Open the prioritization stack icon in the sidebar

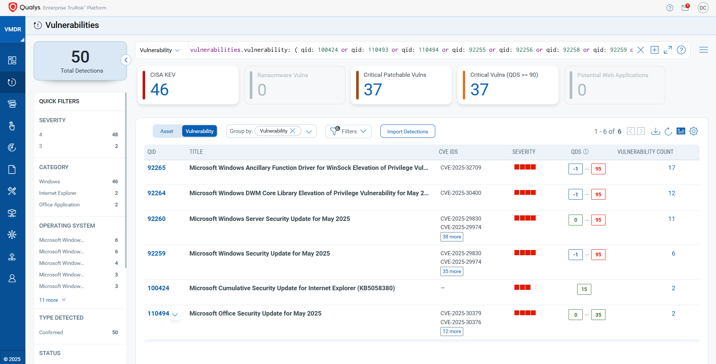click(12, 104)
